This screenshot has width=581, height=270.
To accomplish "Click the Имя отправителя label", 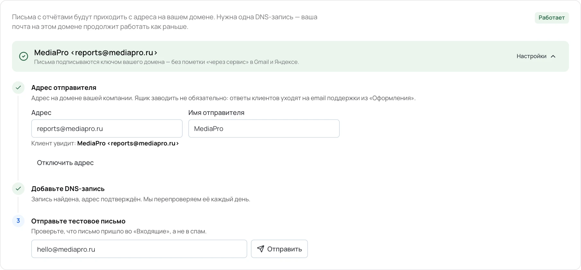I will (x=216, y=113).
